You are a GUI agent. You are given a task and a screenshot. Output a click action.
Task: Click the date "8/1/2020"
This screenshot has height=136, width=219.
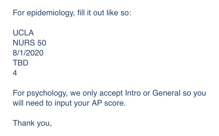[x=28, y=53]
